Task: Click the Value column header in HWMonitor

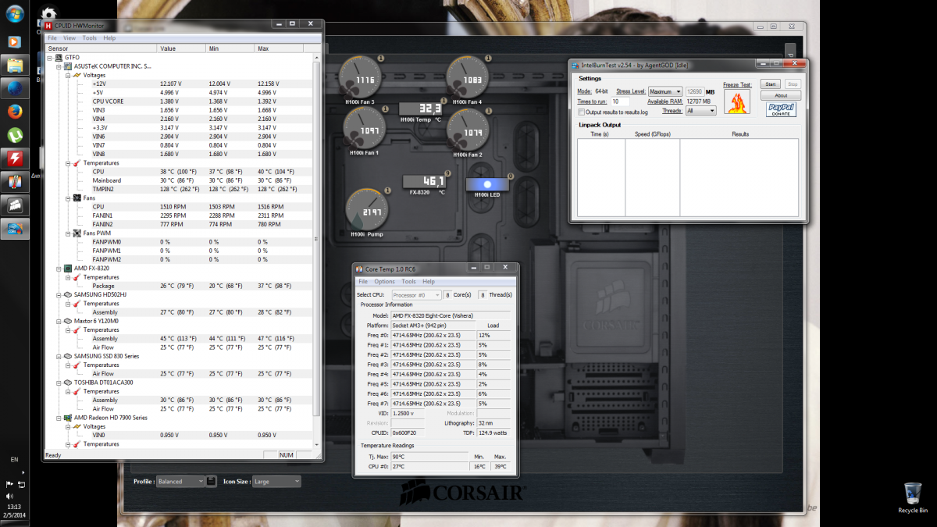Action: point(182,48)
